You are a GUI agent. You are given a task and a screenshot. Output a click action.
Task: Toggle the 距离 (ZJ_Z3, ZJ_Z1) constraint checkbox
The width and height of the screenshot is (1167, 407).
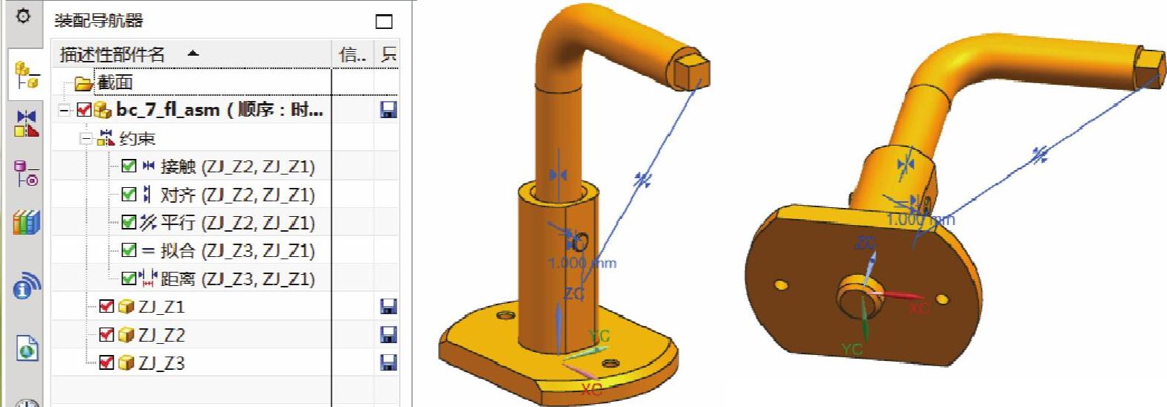129,279
